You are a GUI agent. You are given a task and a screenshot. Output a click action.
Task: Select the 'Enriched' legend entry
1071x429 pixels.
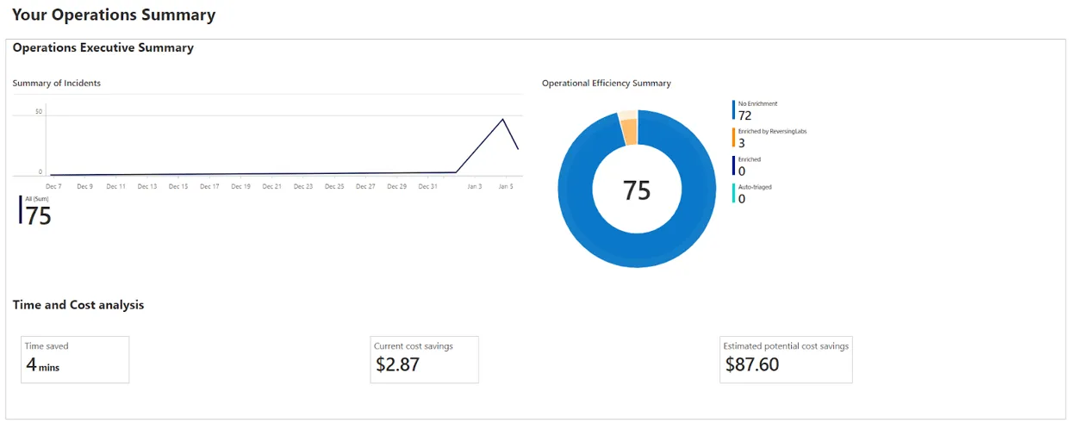[x=747, y=166]
